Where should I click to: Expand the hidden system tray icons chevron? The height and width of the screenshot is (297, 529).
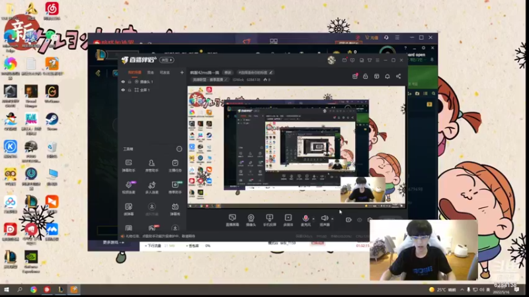point(462,290)
